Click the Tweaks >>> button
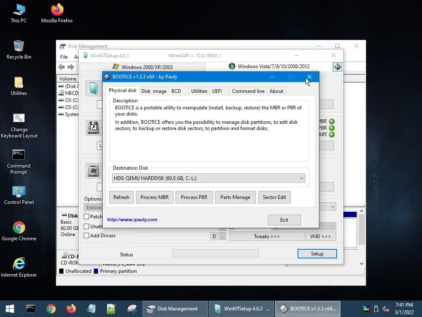Image resolution: width=422 pixels, height=317 pixels. [267, 237]
